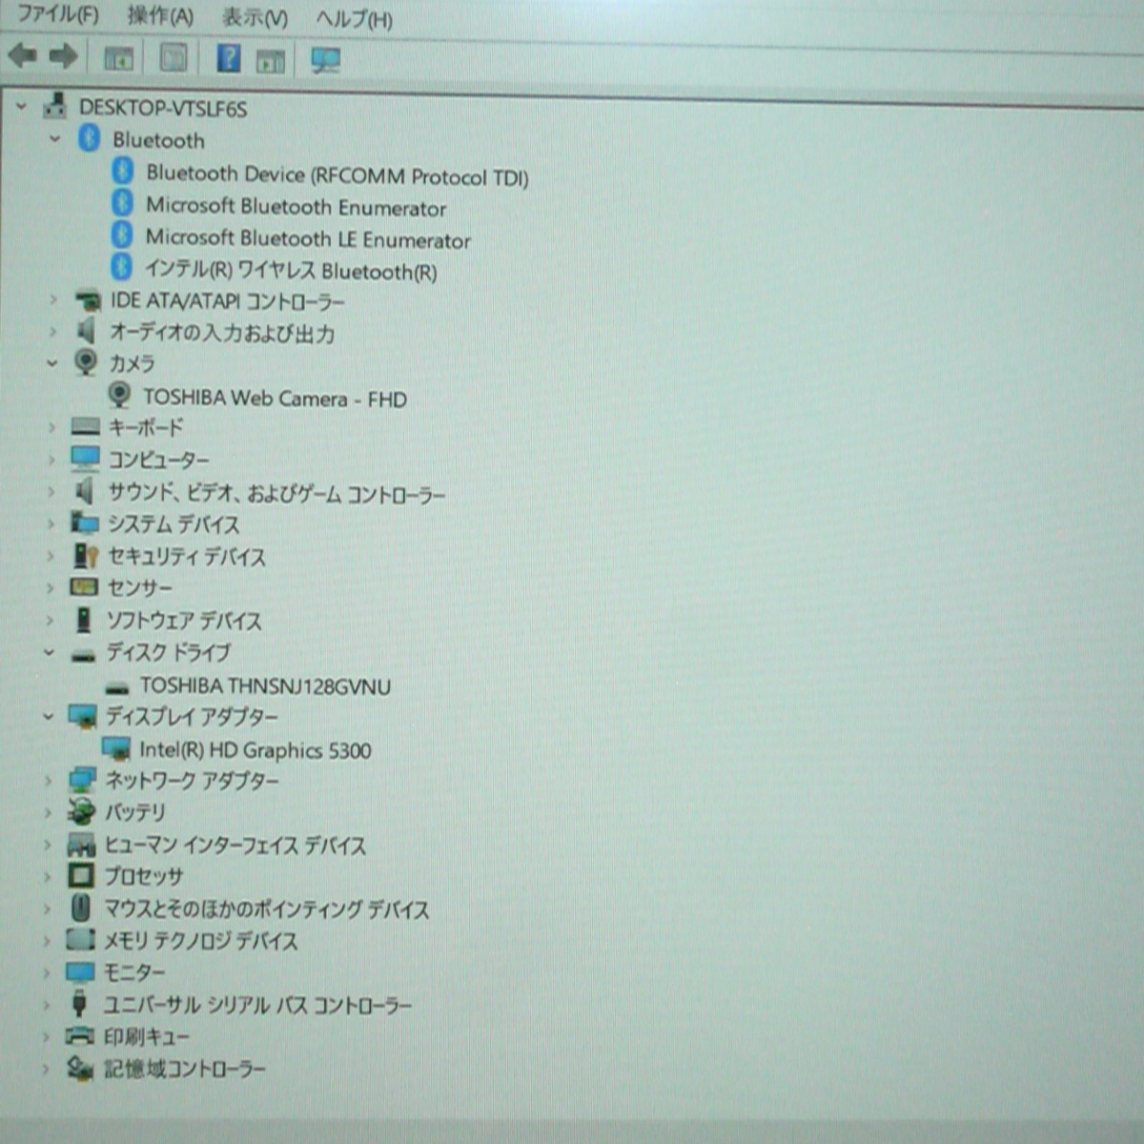
Task: Click the カメラ webcam category icon
Action: tap(86, 362)
